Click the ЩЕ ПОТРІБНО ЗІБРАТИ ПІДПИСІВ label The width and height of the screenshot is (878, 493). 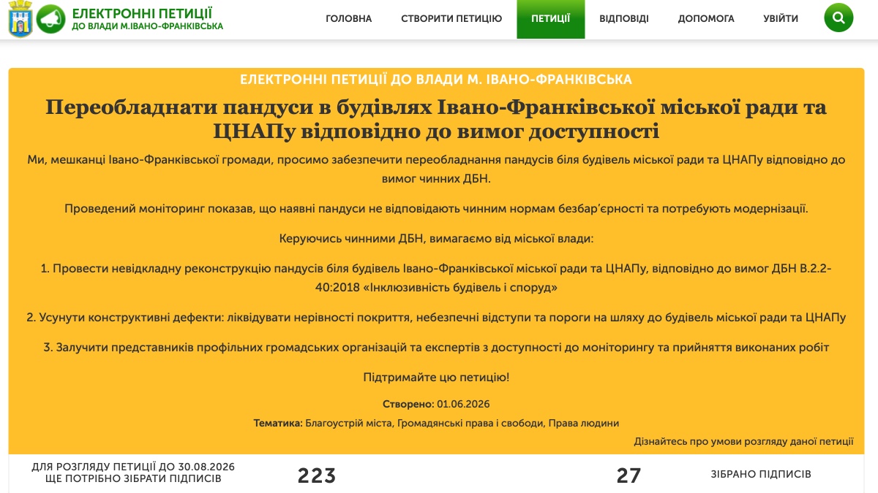[x=133, y=479]
